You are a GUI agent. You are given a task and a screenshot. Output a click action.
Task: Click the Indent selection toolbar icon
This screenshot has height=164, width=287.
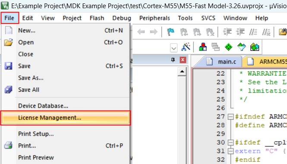[x=227, y=32]
